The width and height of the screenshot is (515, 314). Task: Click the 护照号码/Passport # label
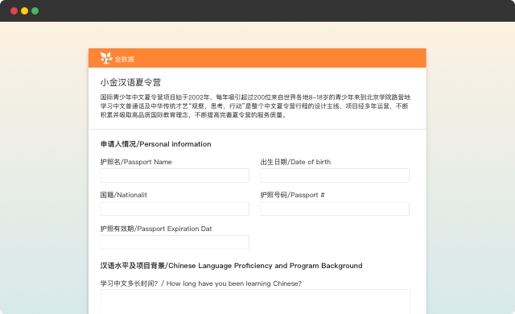293,195
